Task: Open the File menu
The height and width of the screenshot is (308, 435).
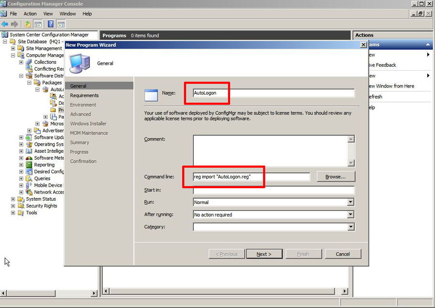Action: tap(14, 14)
